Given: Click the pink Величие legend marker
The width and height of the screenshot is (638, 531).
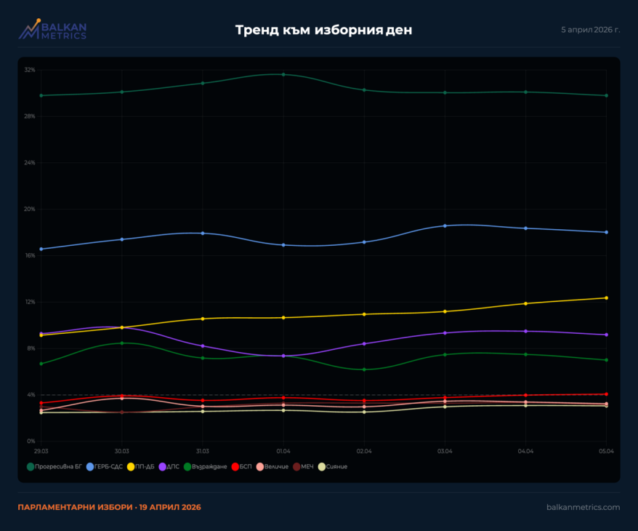Looking at the screenshot, I should (x=259, y=466).
